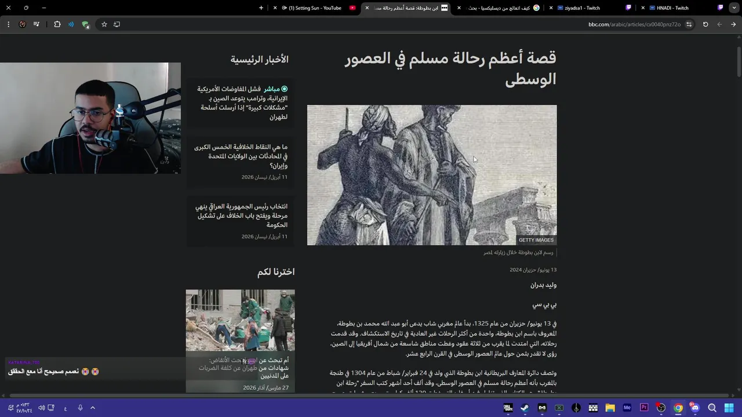
Task: Open taskbar Search magnifier
Action: coord(712,408)
